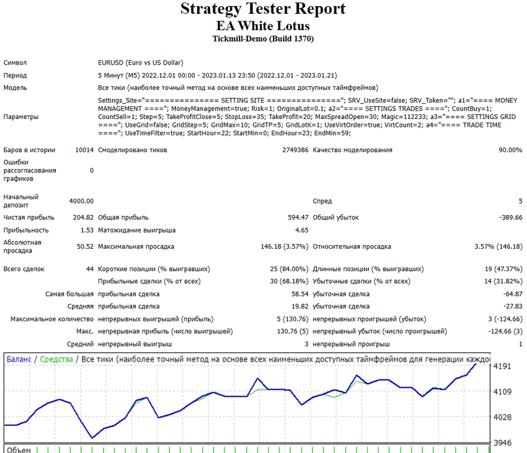The width and height of the screenshot is (527, 453).
Task: Click the net profit value '204.82'
Action: click(x=83, y=217)
